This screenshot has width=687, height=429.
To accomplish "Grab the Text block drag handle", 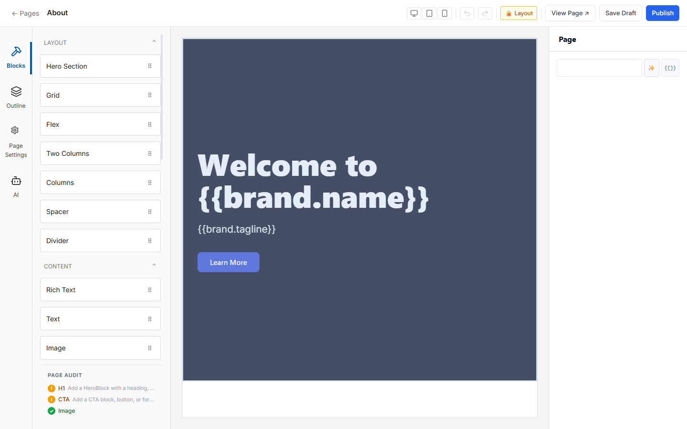I will point(150,319).
